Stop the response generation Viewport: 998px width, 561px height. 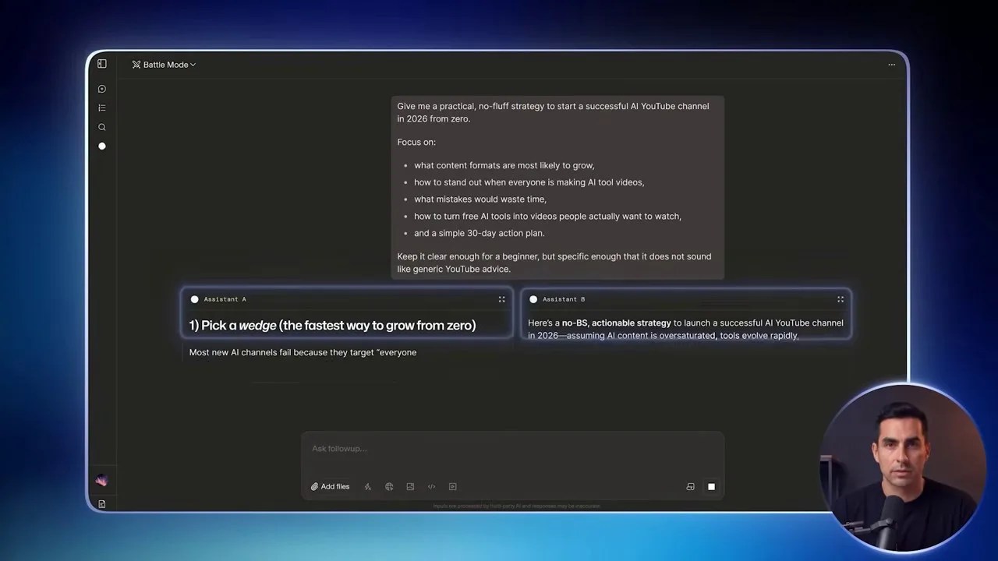pos(711,486)
